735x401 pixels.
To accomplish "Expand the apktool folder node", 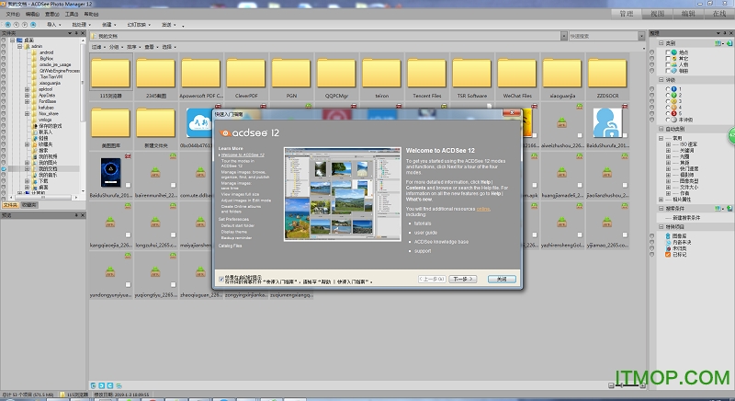I will [x=28, y=89].
